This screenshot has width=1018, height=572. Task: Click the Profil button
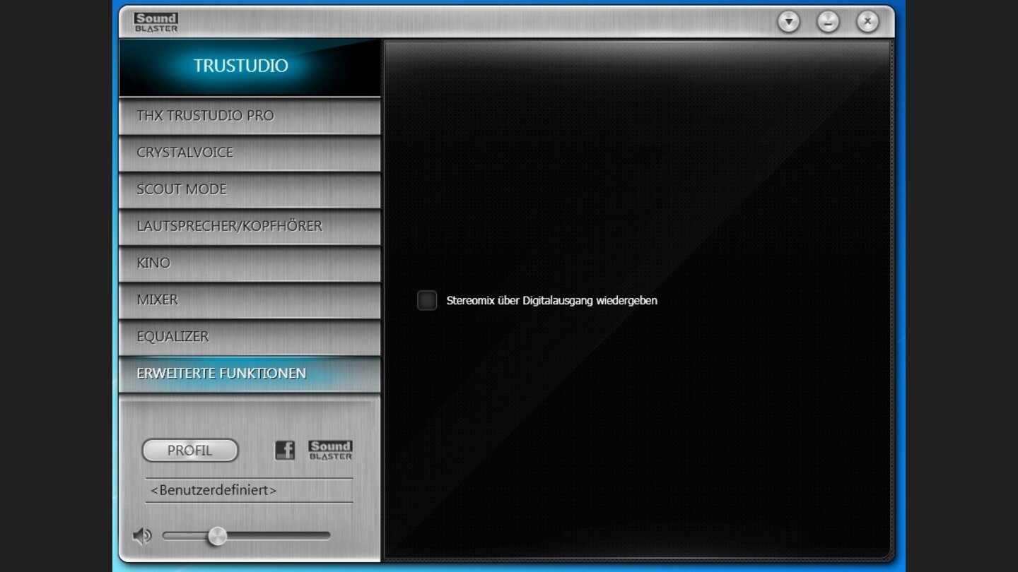pyautogui.click(x=190, y=451)
